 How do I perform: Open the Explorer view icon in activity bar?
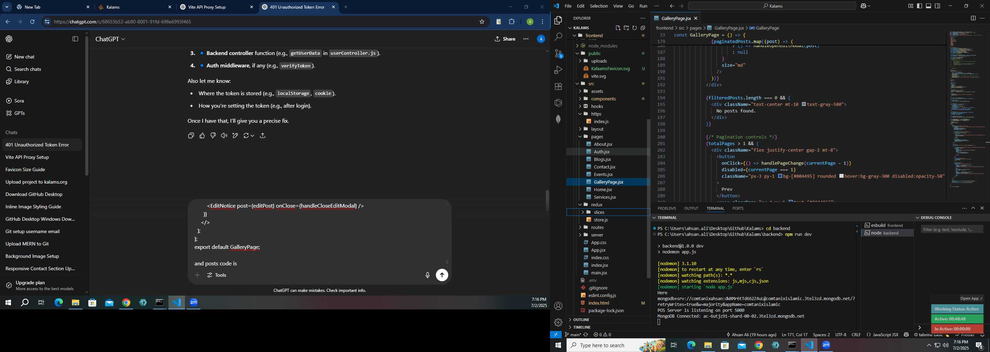[x=558, y=20]
